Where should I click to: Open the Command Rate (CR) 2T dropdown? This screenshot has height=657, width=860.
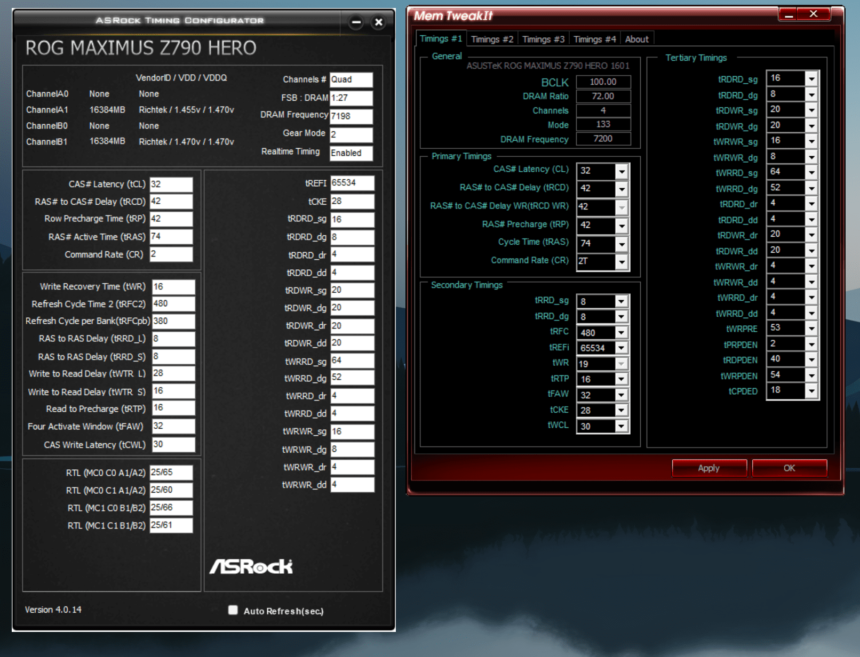[x=622, y=262]
